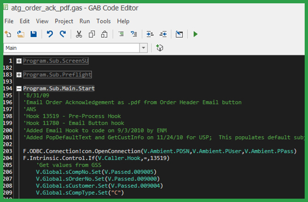This screenshot has width=308, height=202.
Task: Click line number 194 in the gutter
Action: point(8,89)
